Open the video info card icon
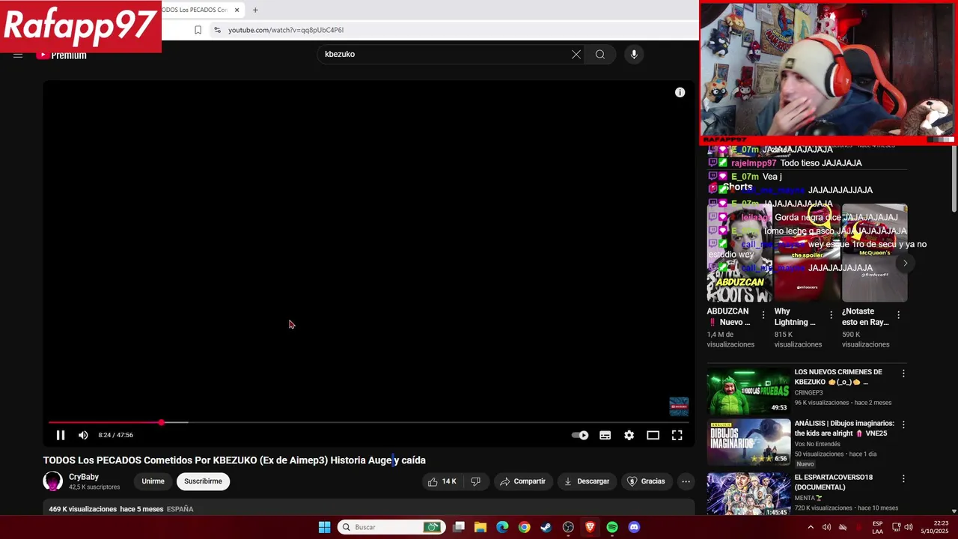This screenshot has width=958, height=539. point(680,92)
